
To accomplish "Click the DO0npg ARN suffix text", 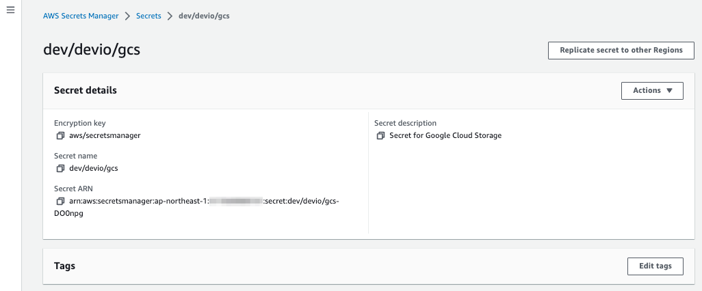I will click(68, 214).
